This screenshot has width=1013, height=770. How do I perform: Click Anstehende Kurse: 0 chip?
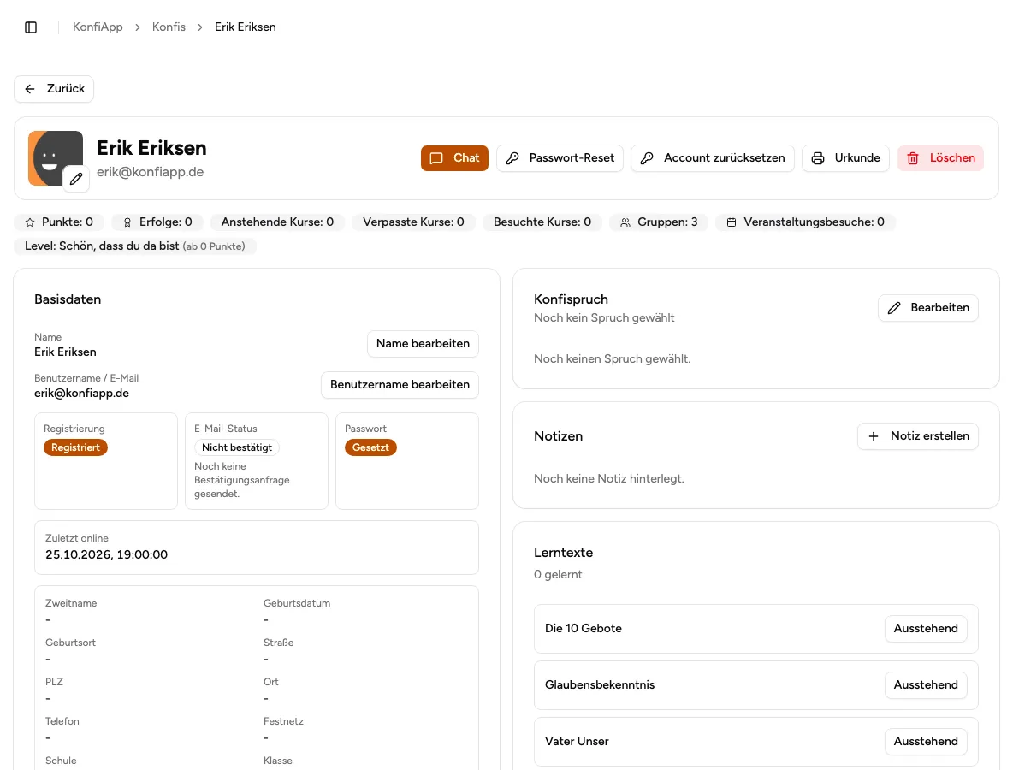(277, 222)
